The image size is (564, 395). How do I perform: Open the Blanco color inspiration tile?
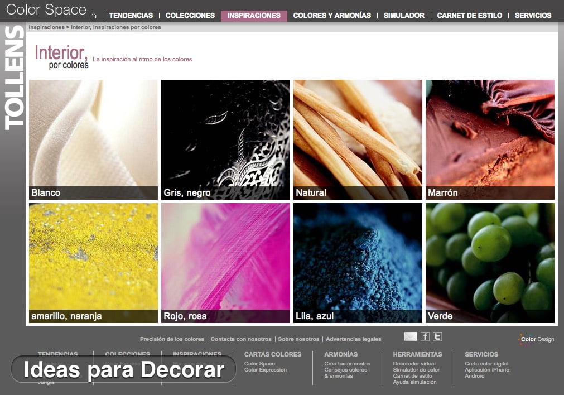click(94, 139)
